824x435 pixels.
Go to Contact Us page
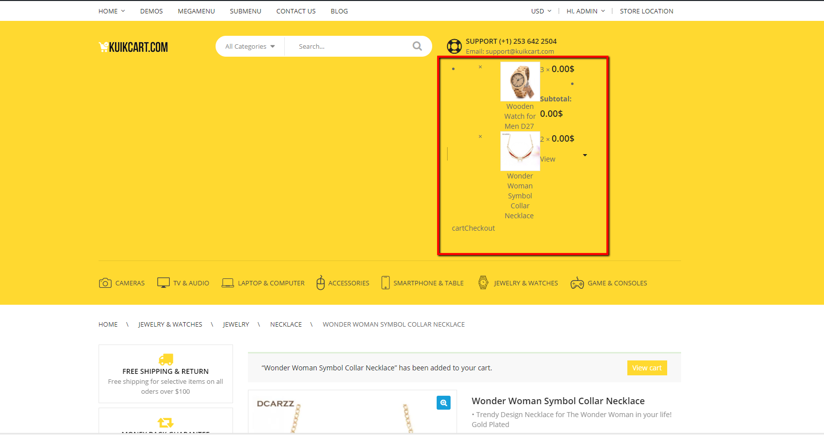[x=296, y=11]
